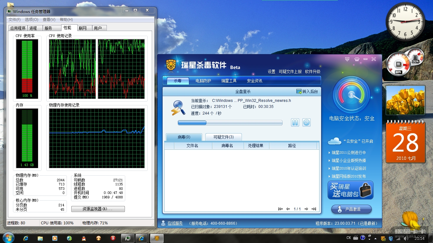Open Task Manager 帮助(H) menu
This screenshot has width=433, height=243.
click(66, 20)
